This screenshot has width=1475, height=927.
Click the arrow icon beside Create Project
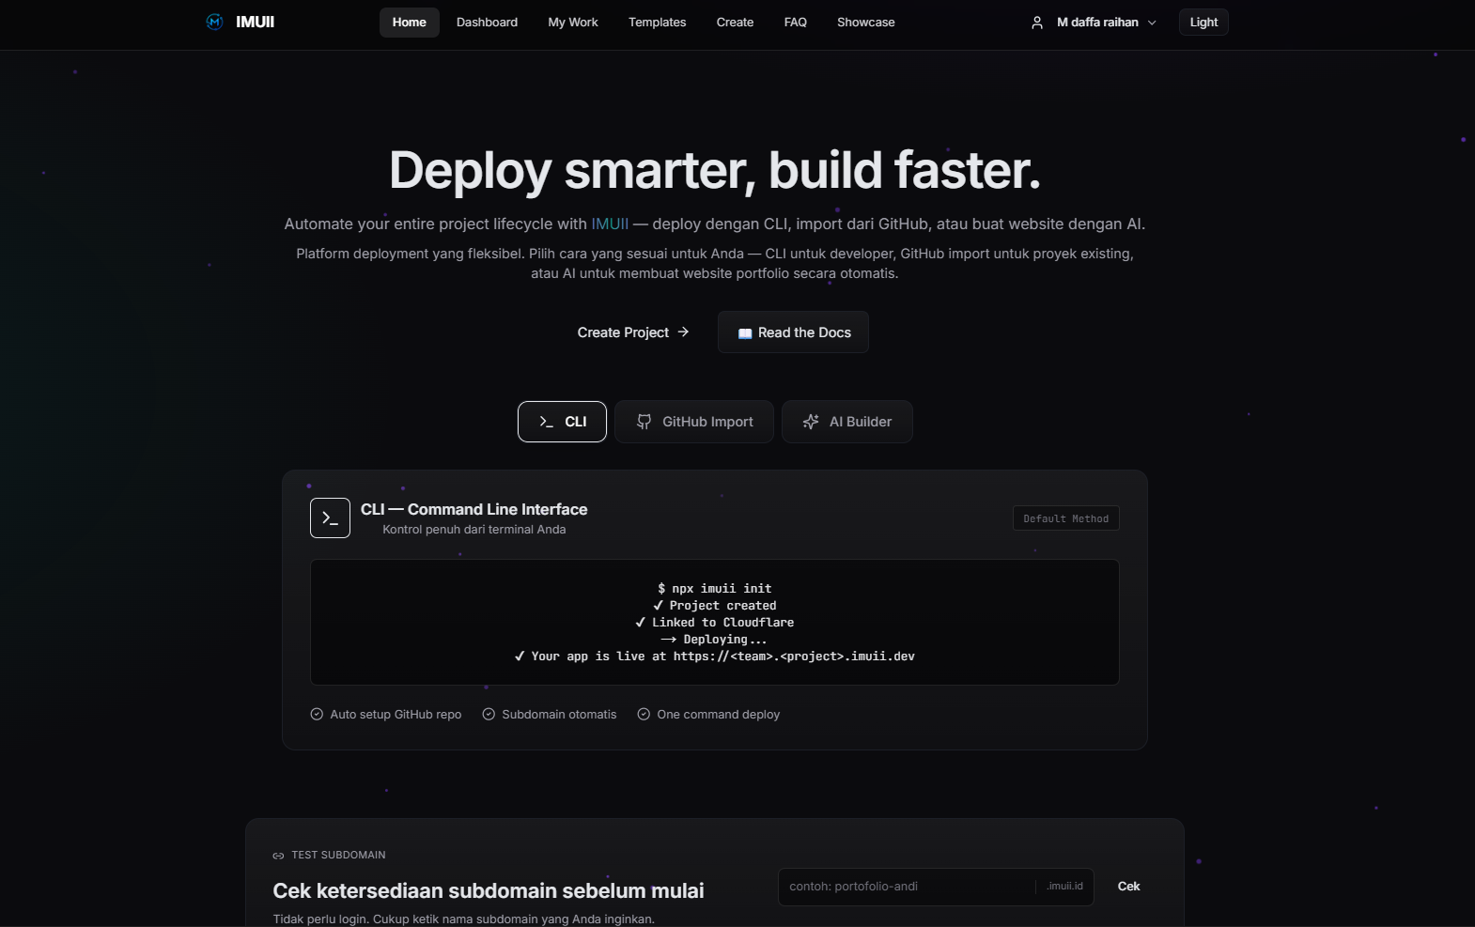click(x=683, y=332)
